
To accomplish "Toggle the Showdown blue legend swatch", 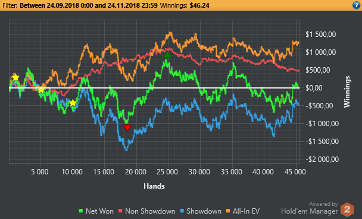I will click(x=182, y=211).
